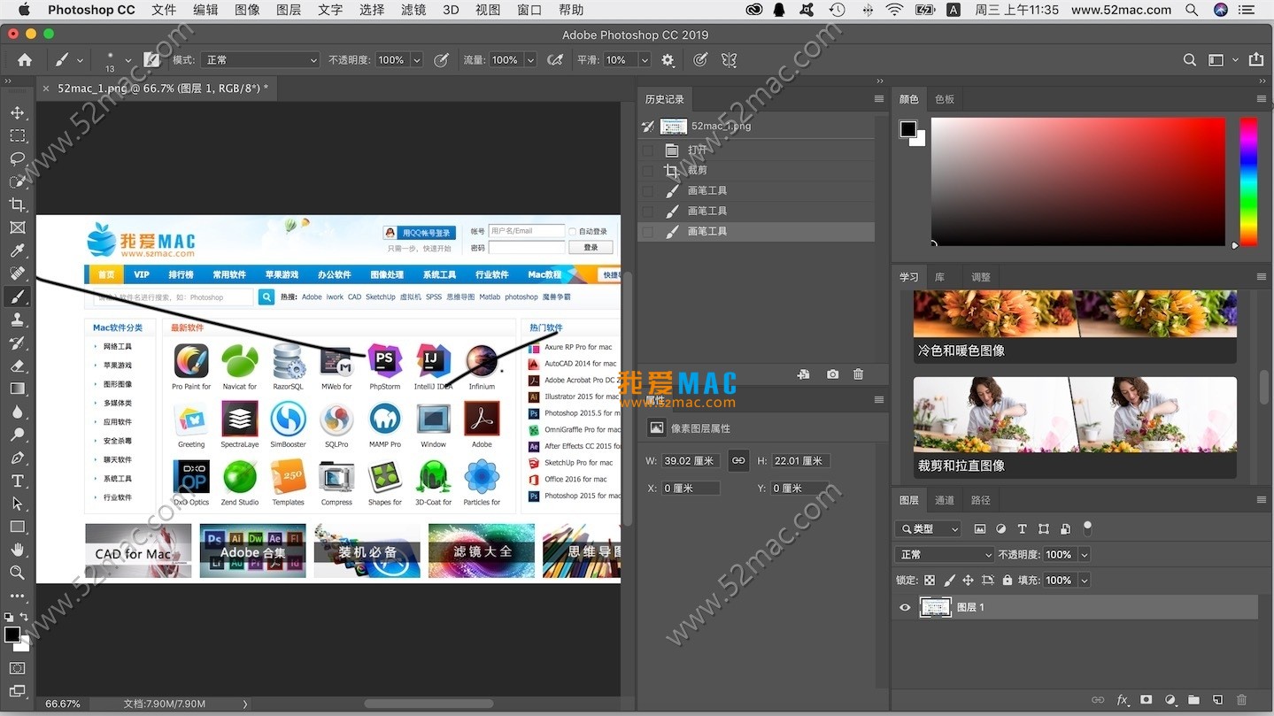Toggle the W/H link chain in Properties

click(x=737, y=460)
